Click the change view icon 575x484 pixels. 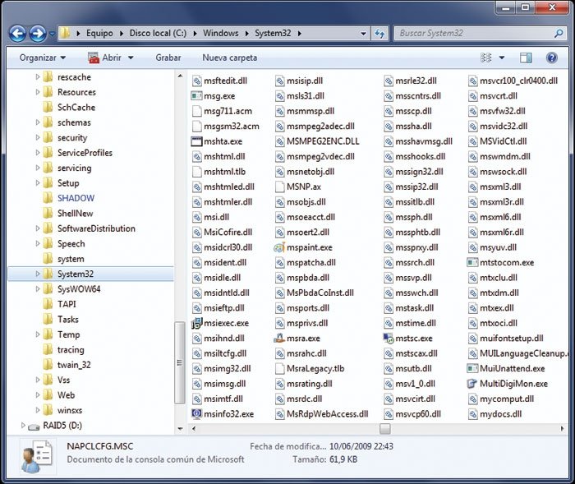485,58
